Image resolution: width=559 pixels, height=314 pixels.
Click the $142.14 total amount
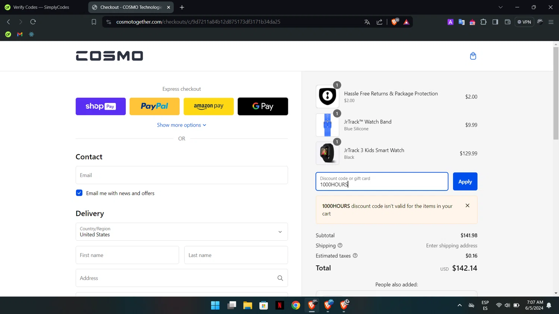click(x=465, y=268)
